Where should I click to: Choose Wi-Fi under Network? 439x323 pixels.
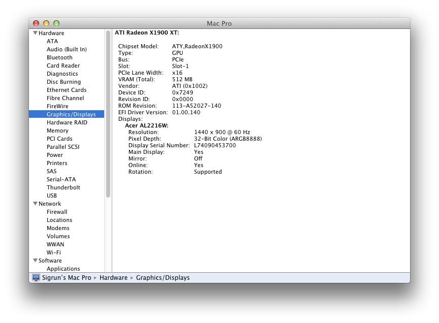pos(53,252)
